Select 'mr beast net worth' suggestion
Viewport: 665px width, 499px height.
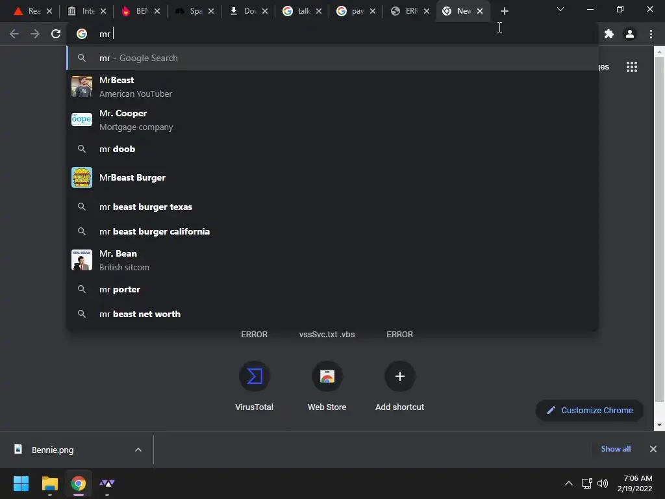click(x=332, y=314)
